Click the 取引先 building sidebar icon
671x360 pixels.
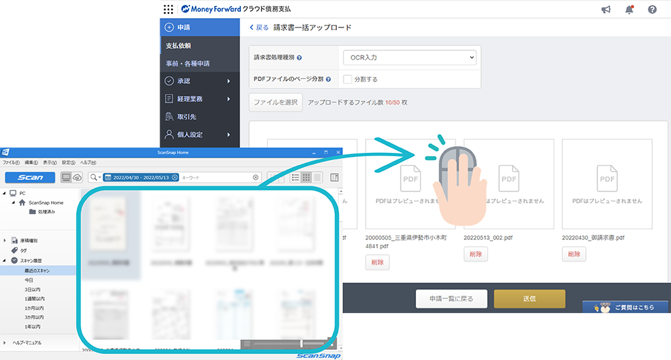point(169,116)
